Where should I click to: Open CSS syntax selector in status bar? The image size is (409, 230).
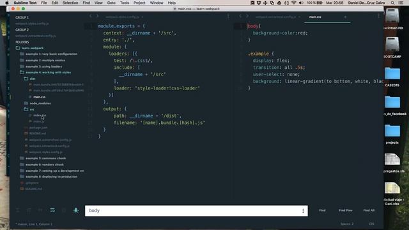[x=371, y=224]
